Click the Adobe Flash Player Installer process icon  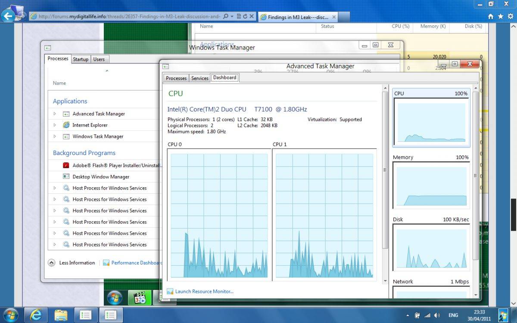[66, 165]
